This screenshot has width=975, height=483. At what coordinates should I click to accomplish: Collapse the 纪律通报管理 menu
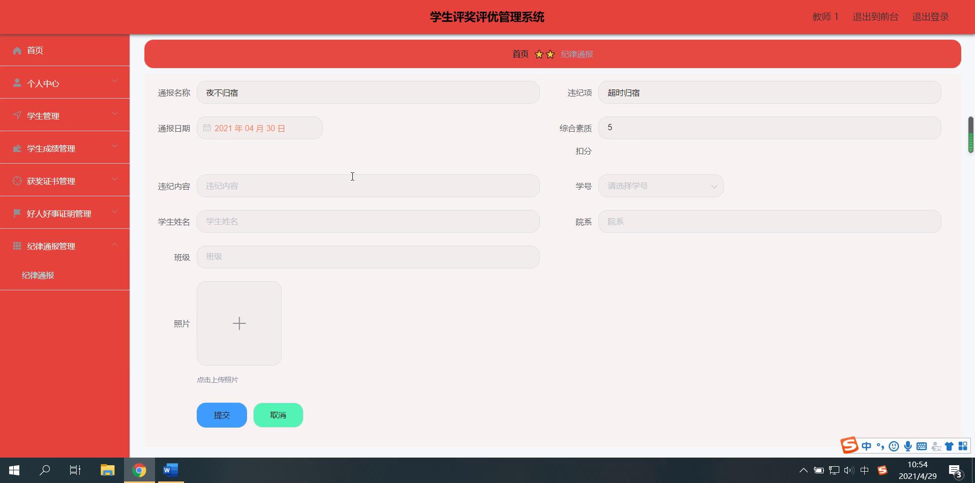point(65,246)
